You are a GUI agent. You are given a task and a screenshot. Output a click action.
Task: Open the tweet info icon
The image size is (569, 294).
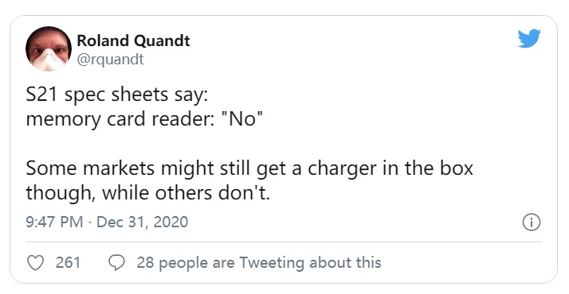532,222
